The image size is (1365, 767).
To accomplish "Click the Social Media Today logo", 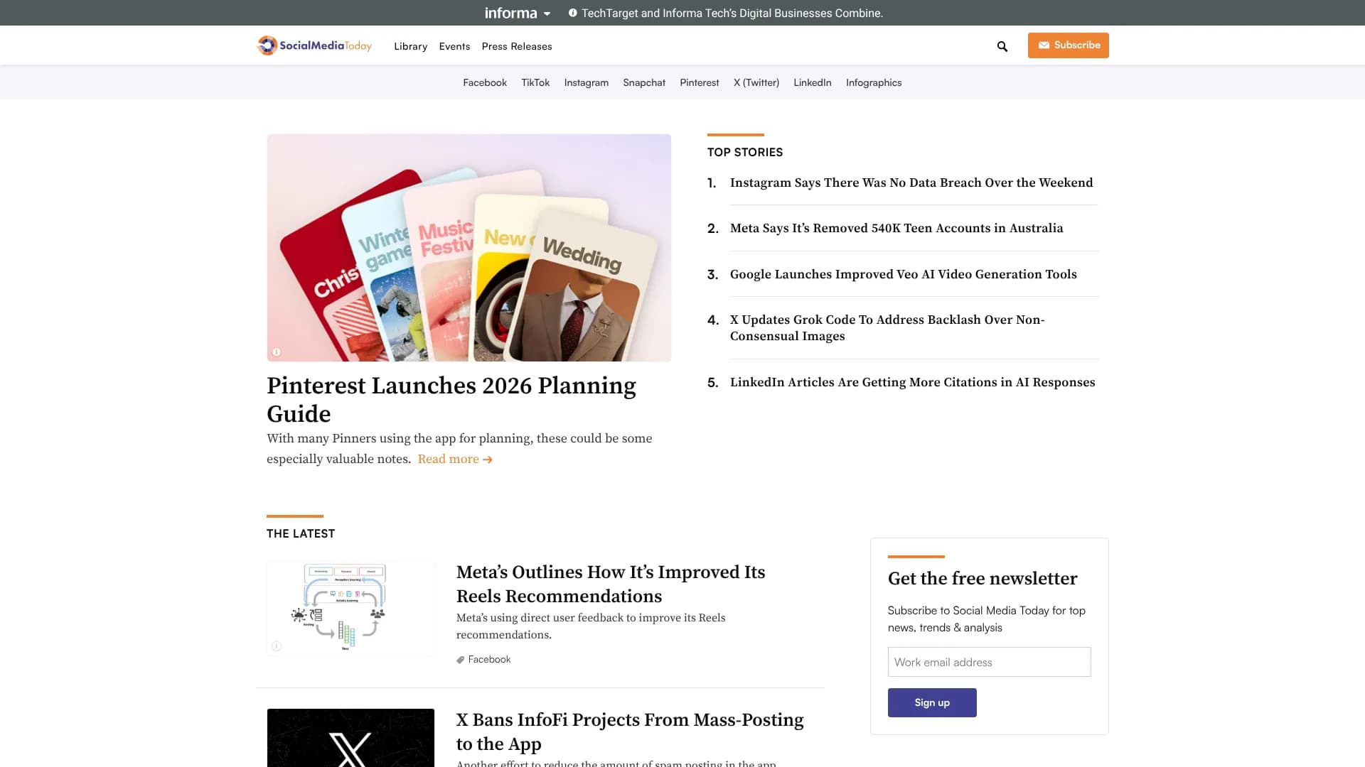I will click(314, 46).
